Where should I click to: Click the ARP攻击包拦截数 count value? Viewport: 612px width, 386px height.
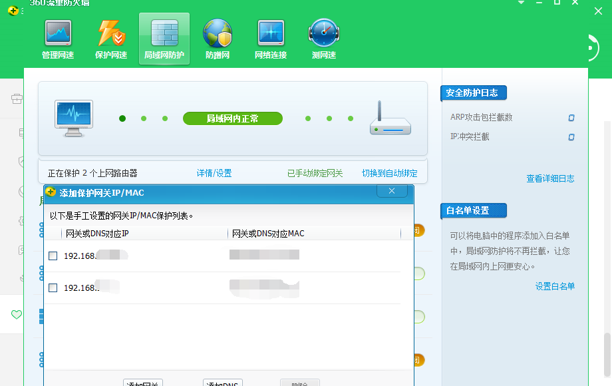coord(571,118)
